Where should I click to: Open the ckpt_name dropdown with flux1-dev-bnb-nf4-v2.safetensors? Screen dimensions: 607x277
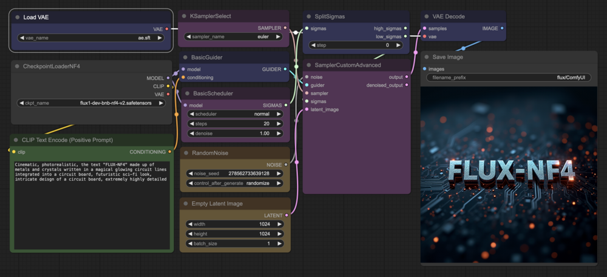coord(92,103)
